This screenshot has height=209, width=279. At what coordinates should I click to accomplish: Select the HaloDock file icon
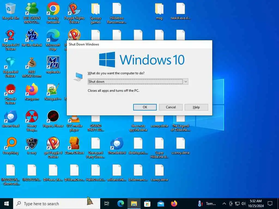[x=96, y=173]
